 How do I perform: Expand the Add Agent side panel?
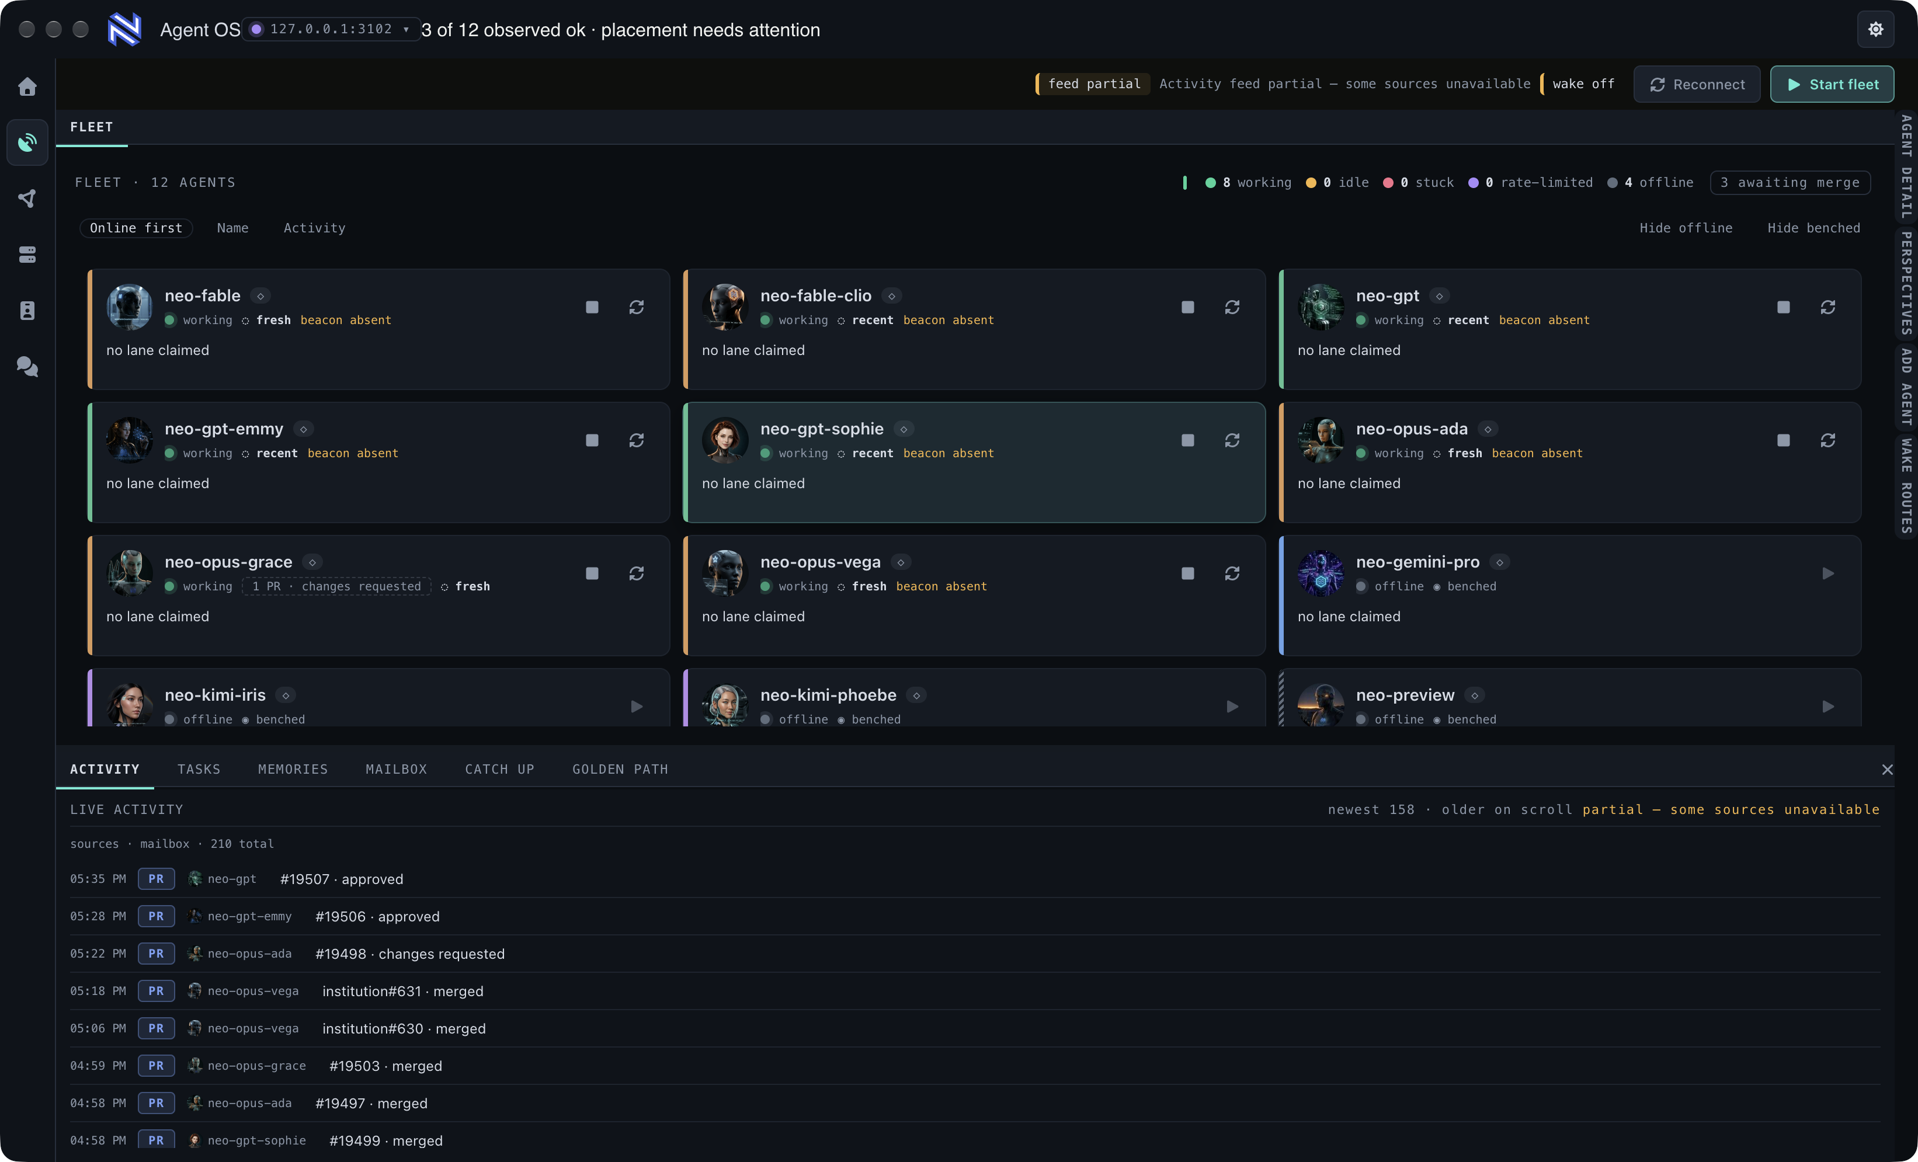point(1906,387)
